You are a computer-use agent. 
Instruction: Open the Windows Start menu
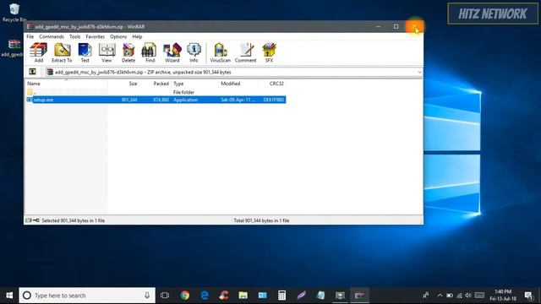[9, 296]
